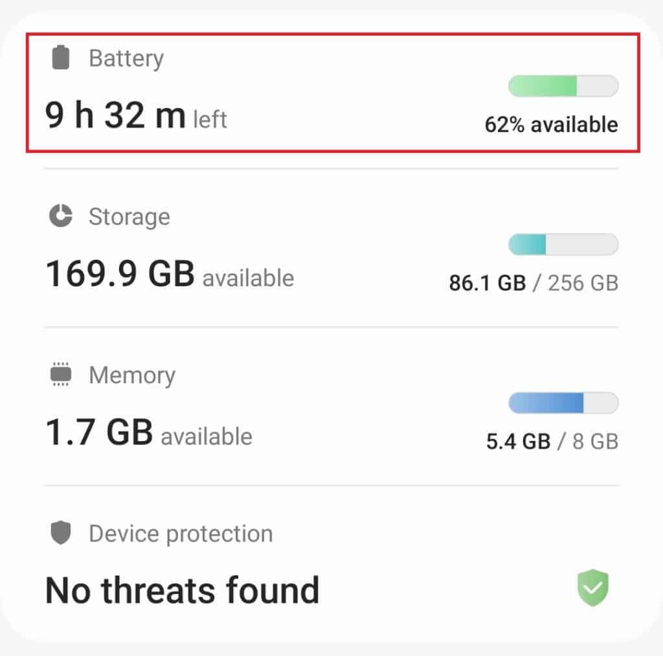The image size is (663, 656).
Task: Click the storage usage progress bar
Action: [x=563, y=243]
